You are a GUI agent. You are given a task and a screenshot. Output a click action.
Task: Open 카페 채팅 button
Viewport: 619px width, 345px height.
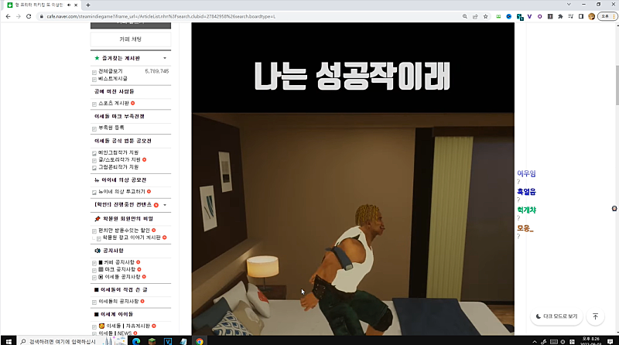point(131,39)
